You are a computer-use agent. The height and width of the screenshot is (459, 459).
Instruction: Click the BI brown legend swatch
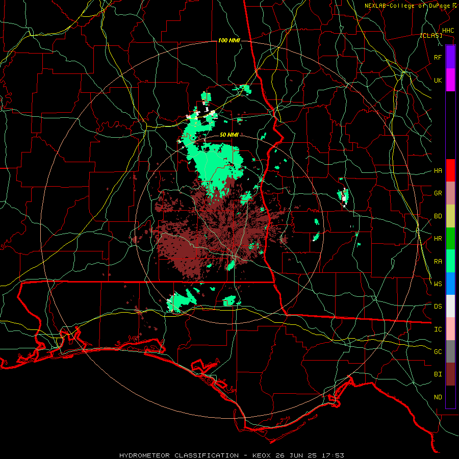coord(450,374)
